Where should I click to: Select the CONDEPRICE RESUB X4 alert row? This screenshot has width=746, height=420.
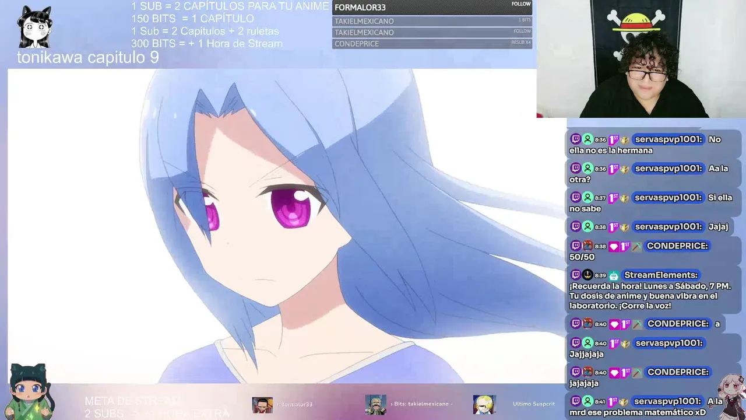pyautogui.click(x=432, y=44)
